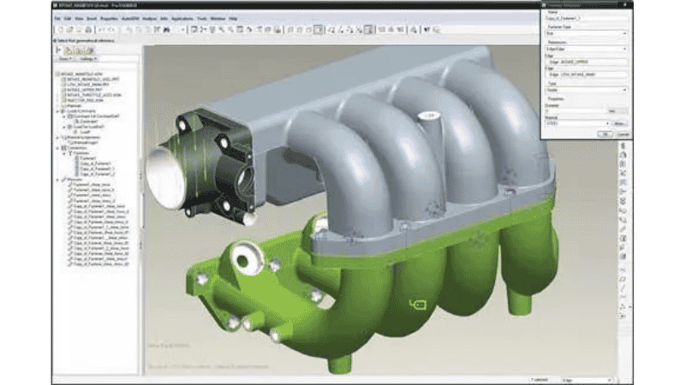Image resolution: width=685 pixels, height=385 pixels.
Task: Open the selection filter dropdown in status bar
Action: point(587,380)
